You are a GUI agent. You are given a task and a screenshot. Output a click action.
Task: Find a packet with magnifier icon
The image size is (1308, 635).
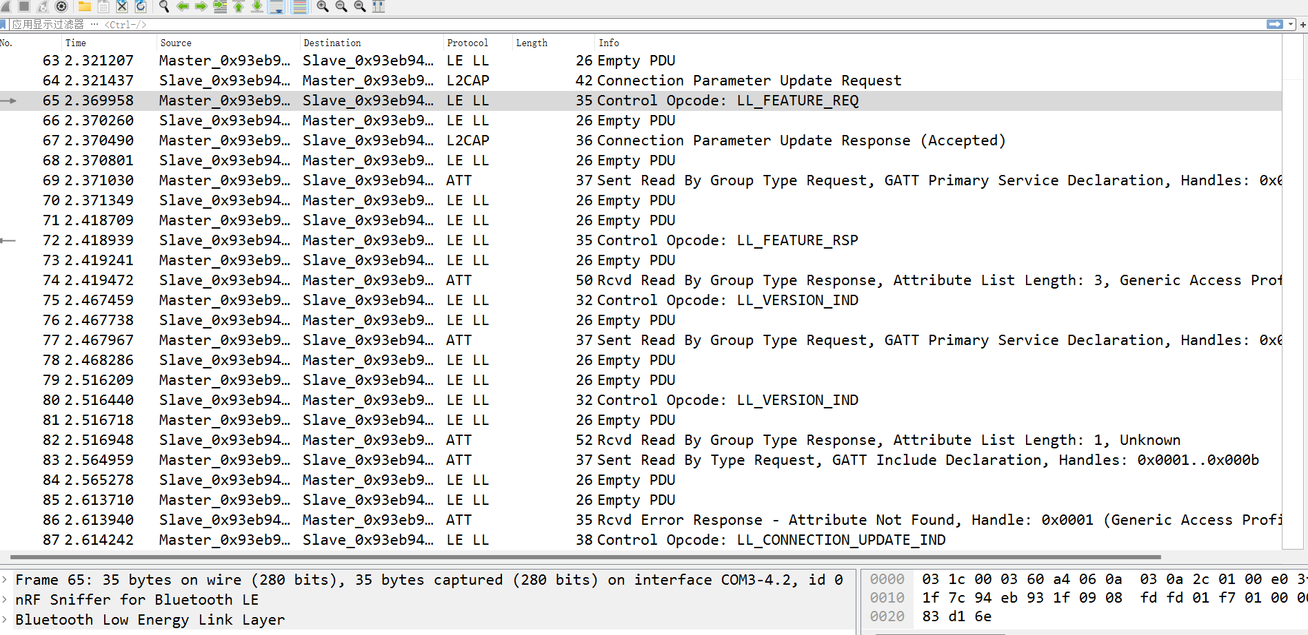click(164, 6)
